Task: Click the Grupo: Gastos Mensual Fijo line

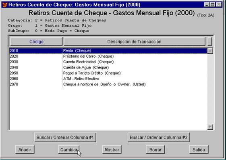Action: 50,25
